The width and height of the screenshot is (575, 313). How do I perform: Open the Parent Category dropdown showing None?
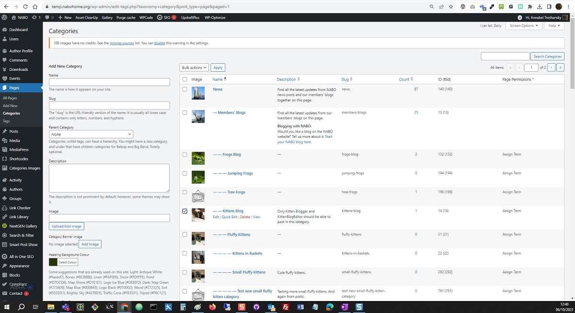coord(91,134)
